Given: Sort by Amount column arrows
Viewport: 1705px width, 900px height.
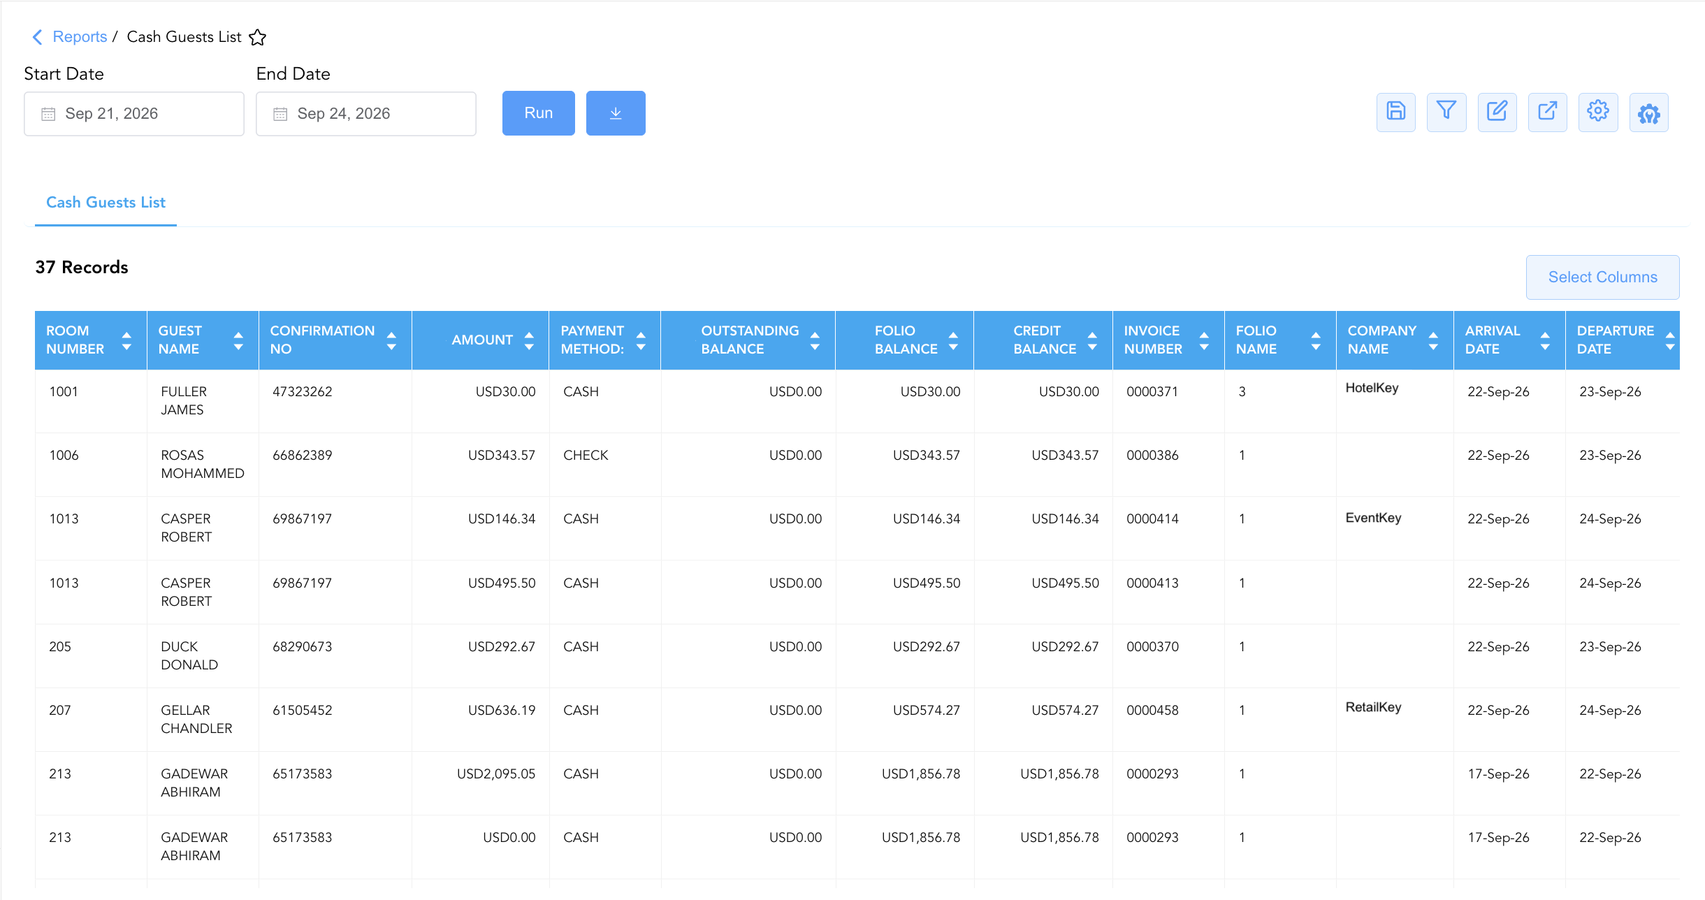Looking at the screenshot, I should pyautogui.click(x=529, y=340).
